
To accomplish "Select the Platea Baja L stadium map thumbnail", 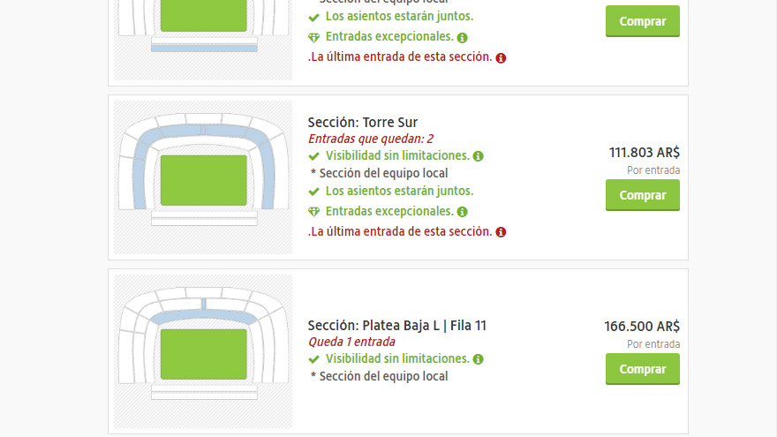I will (203, 350).
